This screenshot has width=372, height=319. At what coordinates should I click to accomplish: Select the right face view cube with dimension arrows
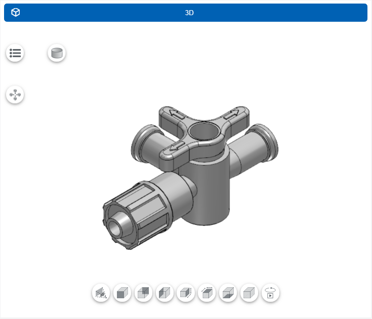tap(186, 293)
